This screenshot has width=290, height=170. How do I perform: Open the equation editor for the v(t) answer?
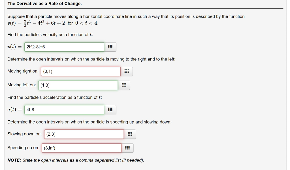110,46
